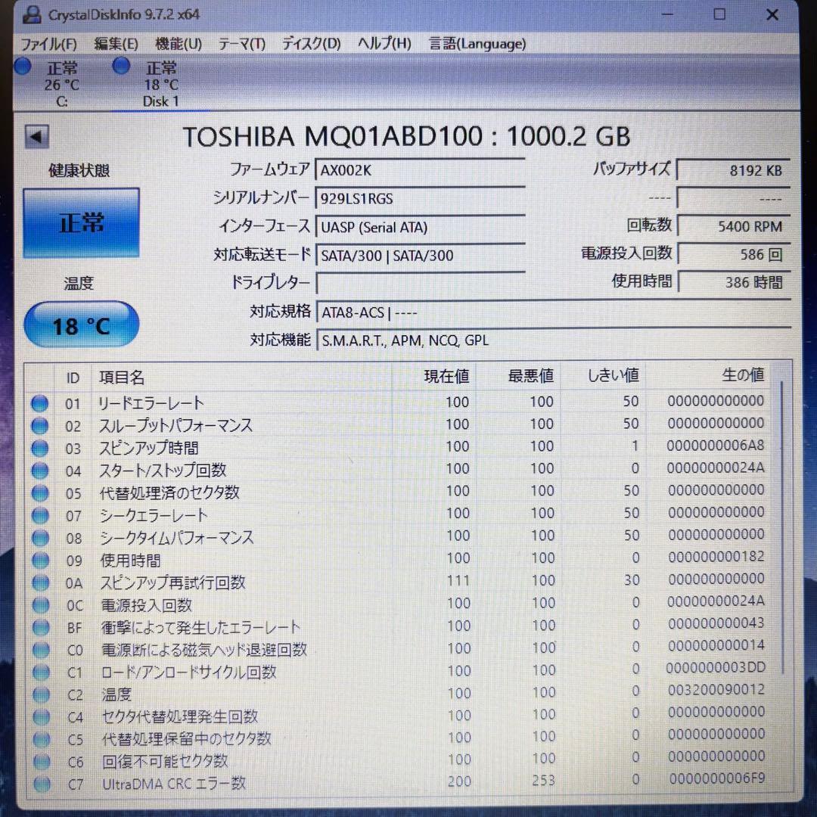The height and width of the screenshot is (817, 817).
Task: Select the Disk 1 status indicator
Action: pos(120,67)
